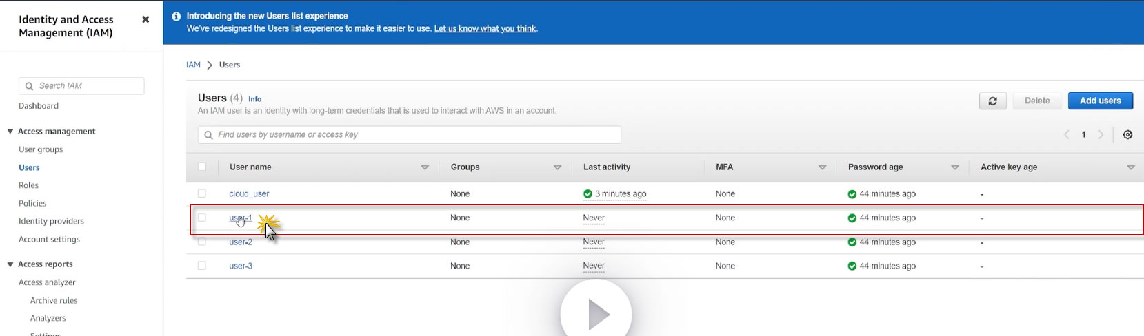The height and width of the screenshot is (336, 1144).
Task: Click the Info link beside Users heading
Action: tap(254, 99)
